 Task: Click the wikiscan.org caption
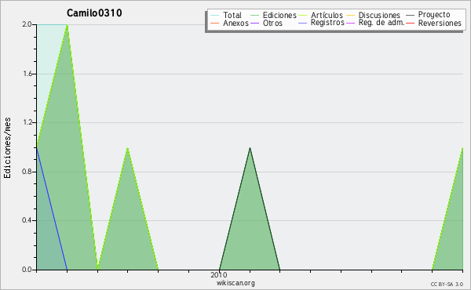[235, 283]
